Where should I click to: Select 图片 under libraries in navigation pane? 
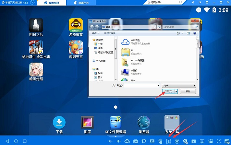pos(99,77)
